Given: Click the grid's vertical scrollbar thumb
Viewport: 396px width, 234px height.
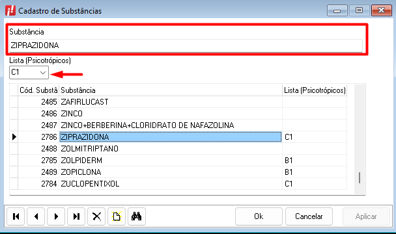Looking at the screenshot, I should pyautogui.click(x=360, y=177).
